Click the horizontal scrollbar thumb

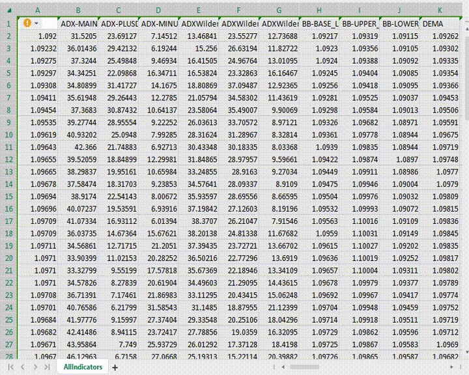(x=304, y=367)
